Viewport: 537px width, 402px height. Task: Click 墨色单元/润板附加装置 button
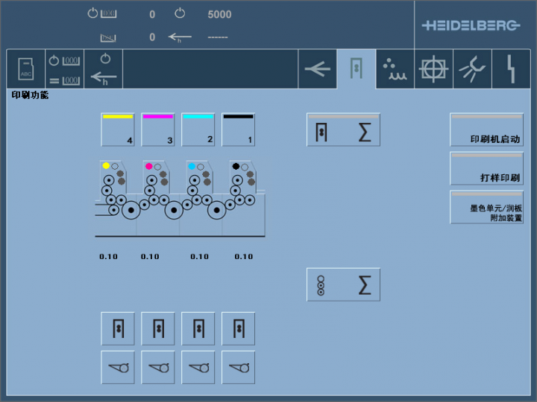486,207
